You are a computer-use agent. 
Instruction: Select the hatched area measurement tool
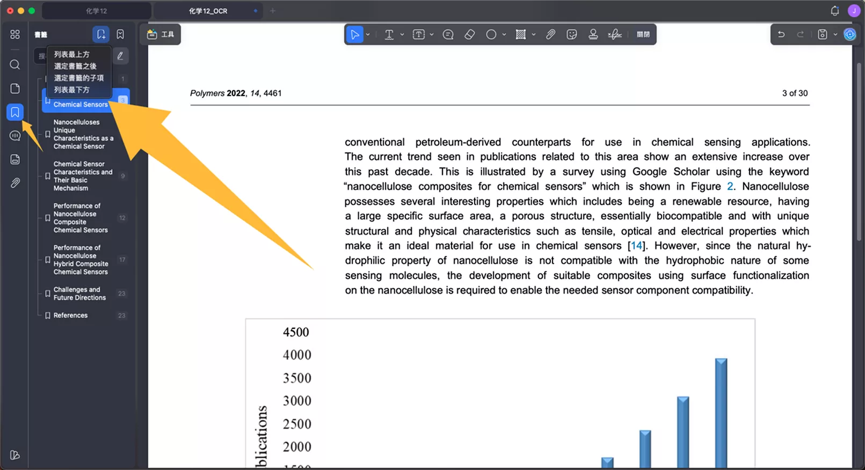point(521,34)
